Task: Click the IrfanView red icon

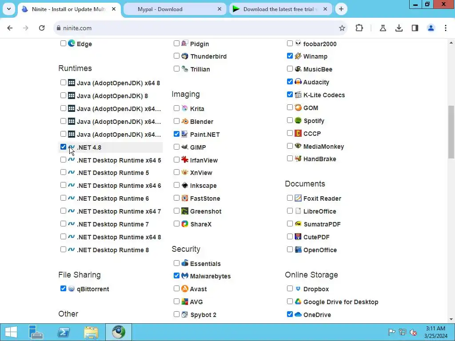Action: (185, 160)
